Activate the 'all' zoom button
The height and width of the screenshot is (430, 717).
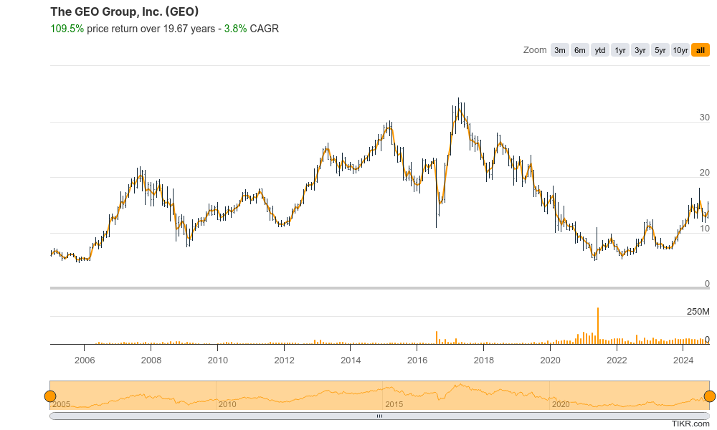coord(701,50)
